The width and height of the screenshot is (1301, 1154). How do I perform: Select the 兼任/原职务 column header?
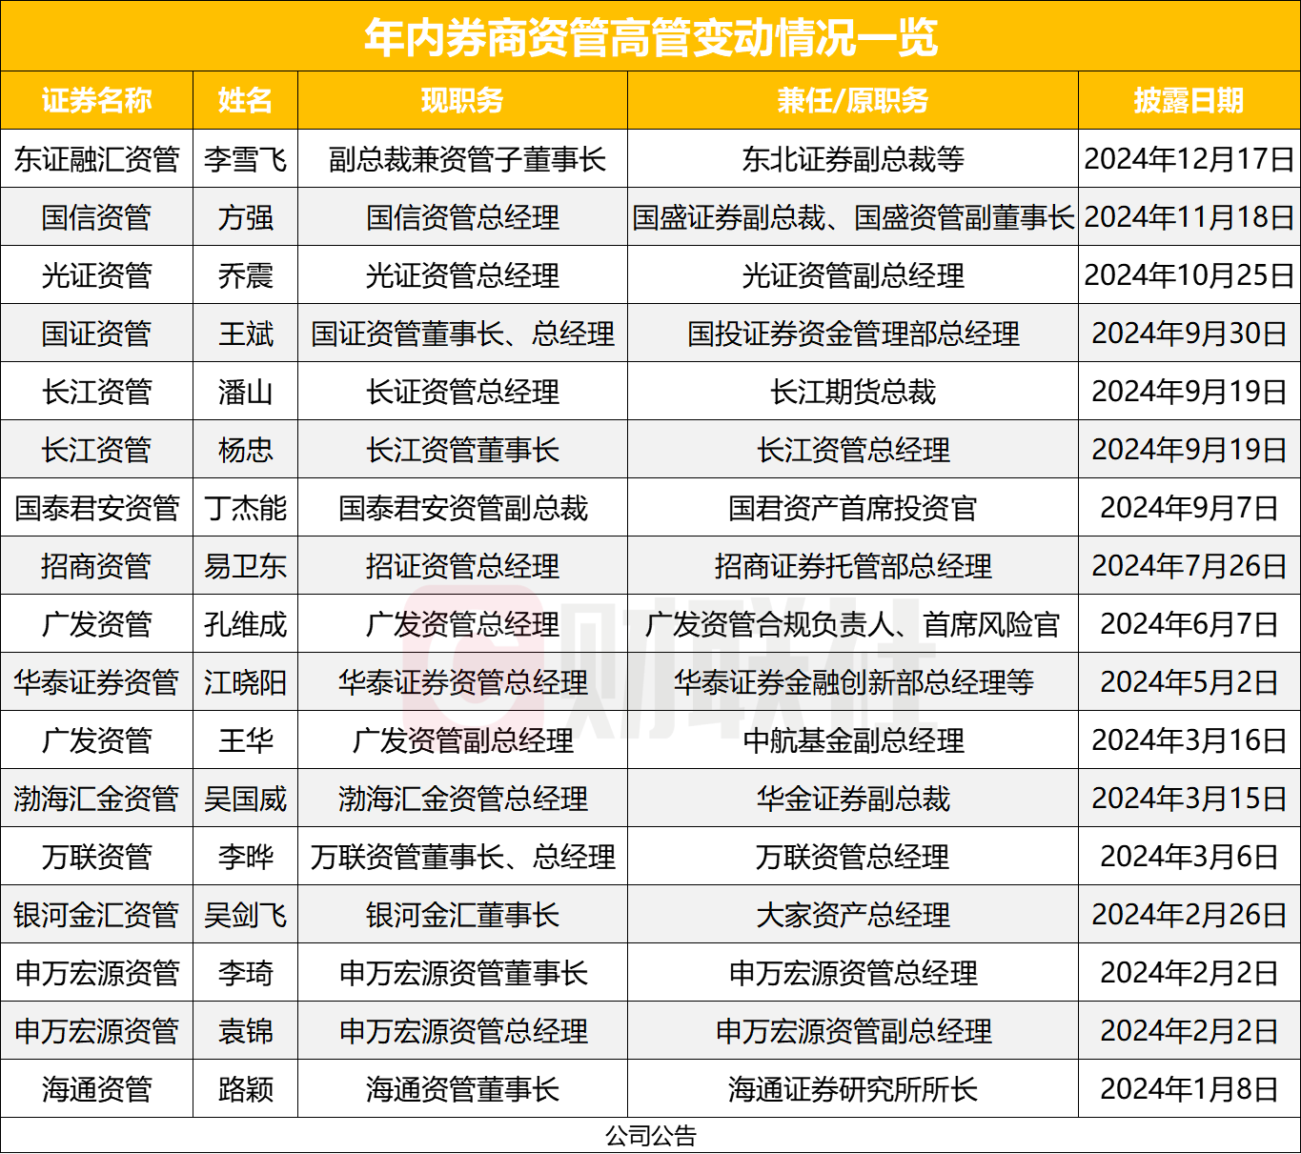853,100
